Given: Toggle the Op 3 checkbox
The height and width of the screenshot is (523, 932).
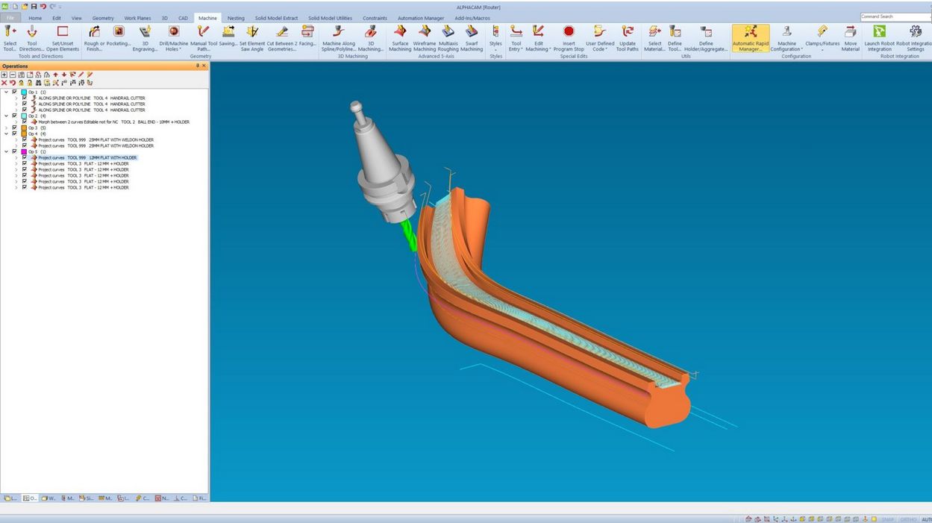Looking at the screenshot, I should (x=15, y=128).
